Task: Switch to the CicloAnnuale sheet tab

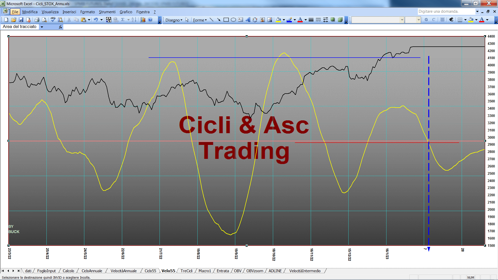Action: pyautogui.click(x=92, y=271)
